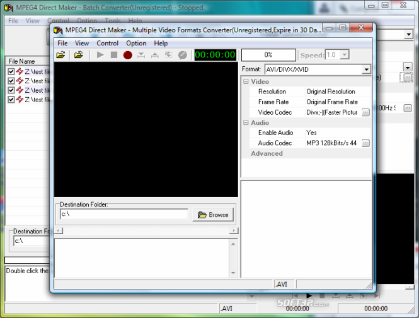
Task: Click the round disabled slash toolbar icon
Action: (x=183, y=55)
